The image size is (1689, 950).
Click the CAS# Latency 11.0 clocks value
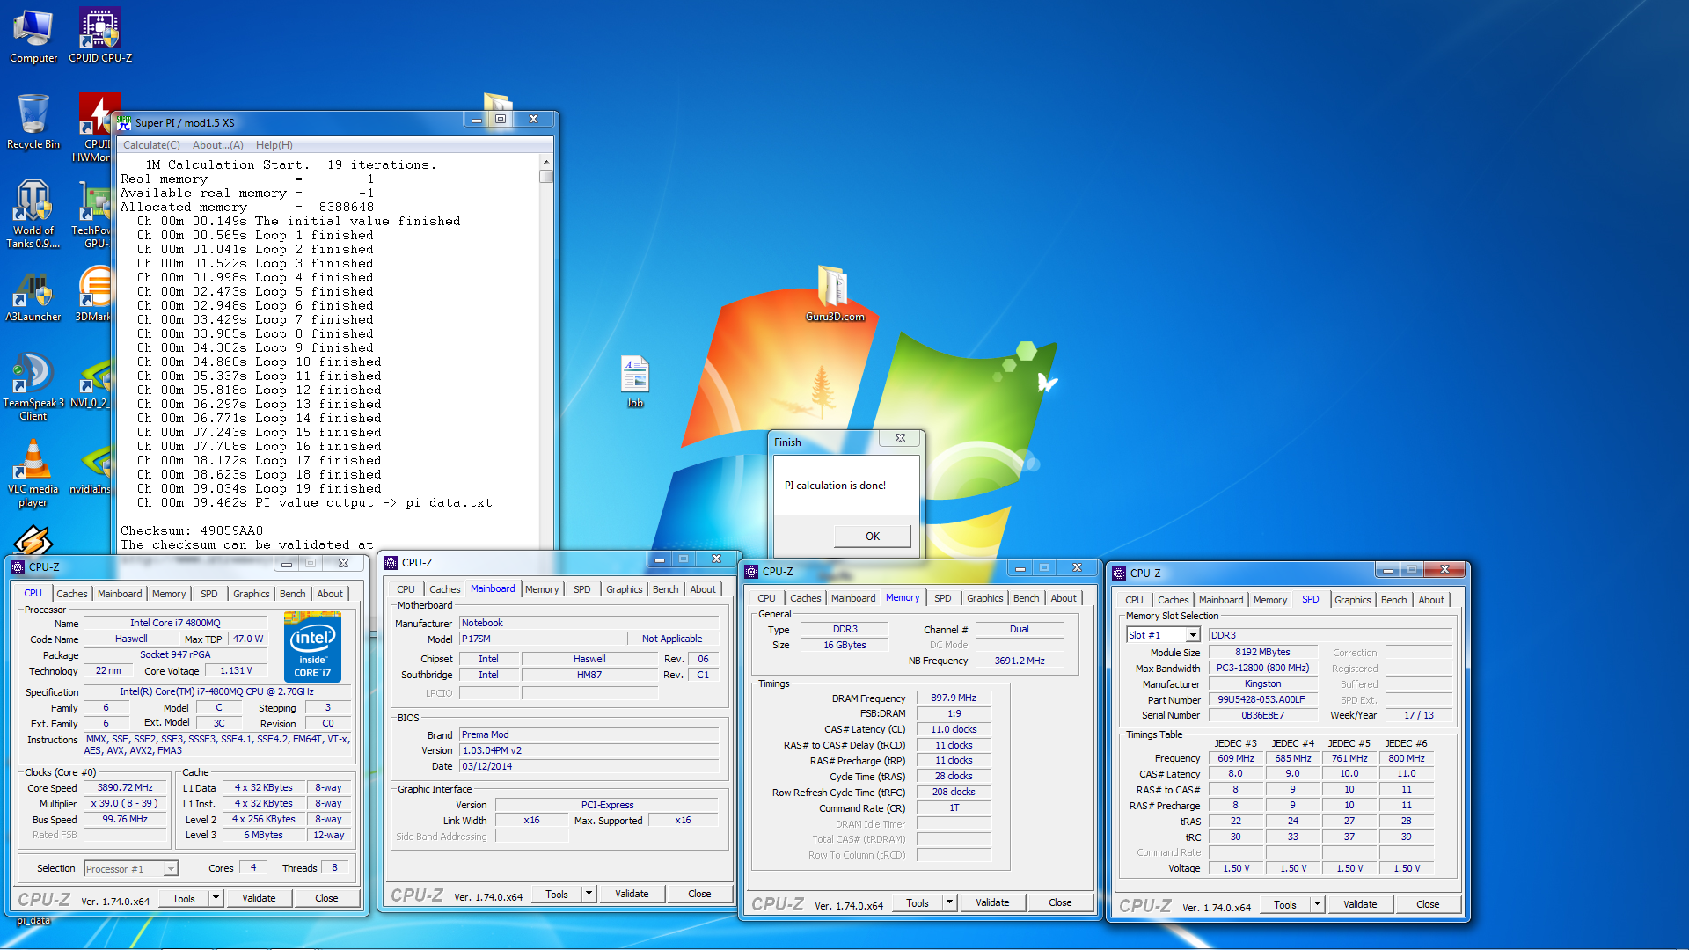click(954, 729)
